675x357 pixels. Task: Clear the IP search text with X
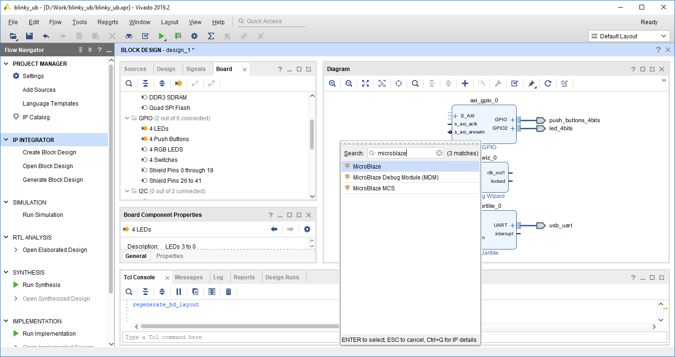point(439,153)
